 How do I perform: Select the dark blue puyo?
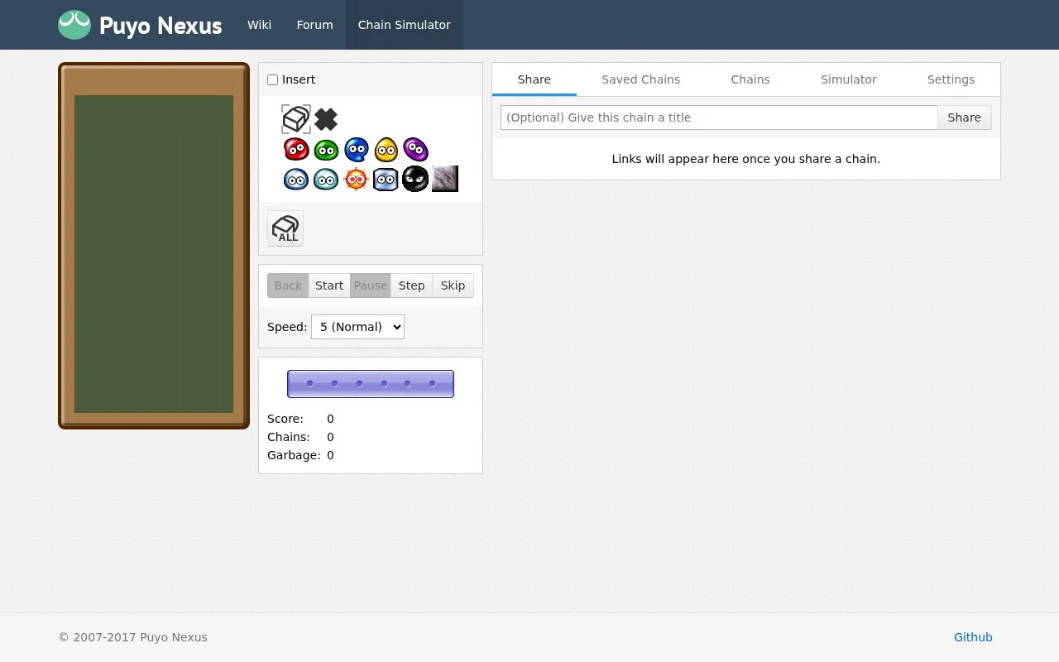pyautogui.click(x=356, y=149)
